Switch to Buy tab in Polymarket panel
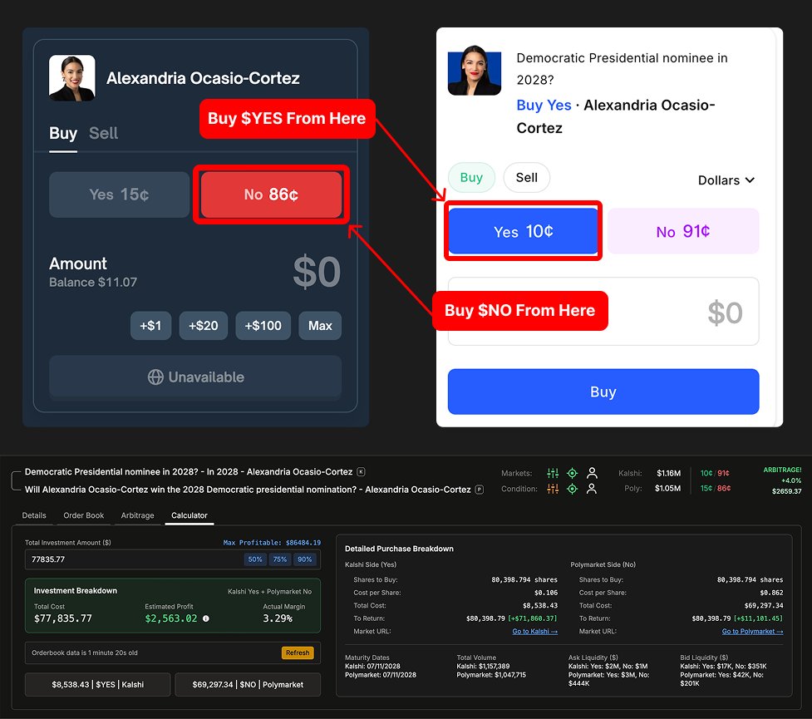The width and height of the screenshot is (812, 719). pyautogui.click(x=63, y=134)
